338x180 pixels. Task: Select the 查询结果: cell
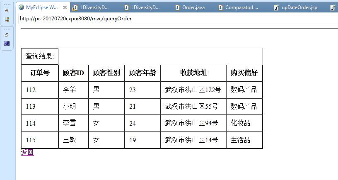click(40, 56)
